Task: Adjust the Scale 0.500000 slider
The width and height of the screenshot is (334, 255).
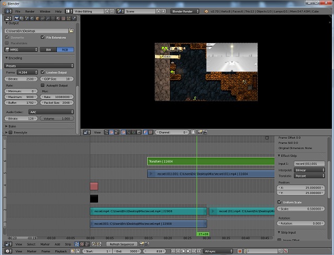Action: (x=301, y=209)
